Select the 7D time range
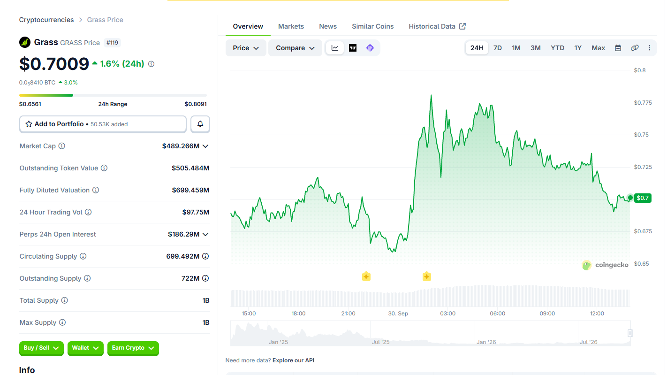Screen dimensions: 667x375 coord(498,48)
